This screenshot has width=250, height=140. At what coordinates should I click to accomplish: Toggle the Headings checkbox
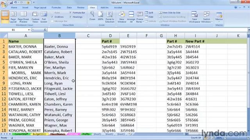[x=70, y=17]
